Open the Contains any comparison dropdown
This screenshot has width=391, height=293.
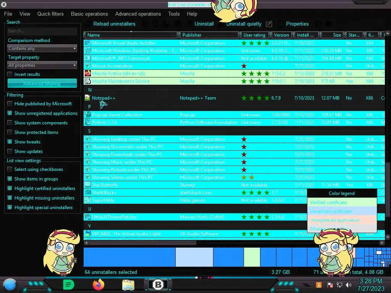tap(42, 48)
